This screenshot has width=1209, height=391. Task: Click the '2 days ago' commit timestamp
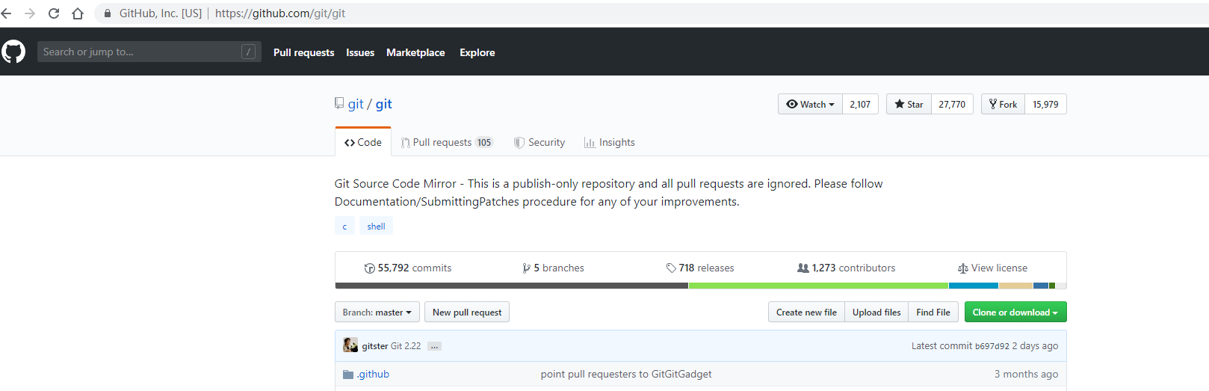(1035, 345)
